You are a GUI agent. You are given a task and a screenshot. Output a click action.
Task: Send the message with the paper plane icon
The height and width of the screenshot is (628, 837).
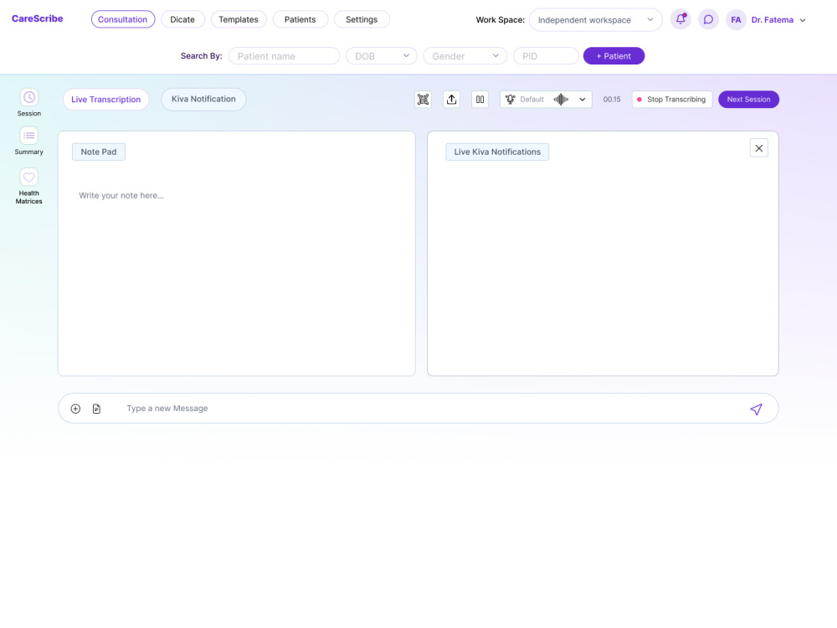(756, 409)
